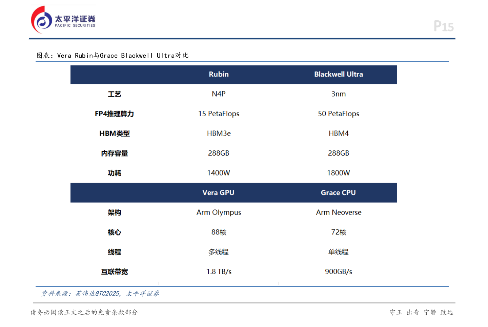This screenshot has width=488, height=327.
Task: Click the Vera GPU section header
Action: (218, 192)
